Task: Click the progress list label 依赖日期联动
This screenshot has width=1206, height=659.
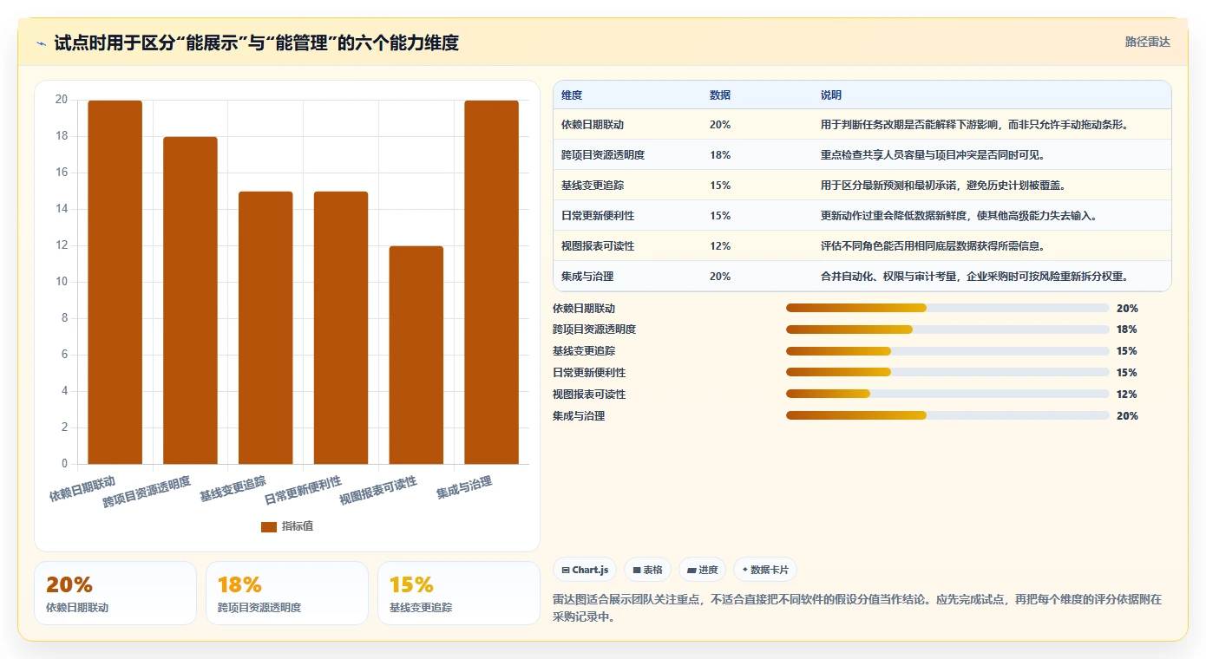Action: coord(584,308)
